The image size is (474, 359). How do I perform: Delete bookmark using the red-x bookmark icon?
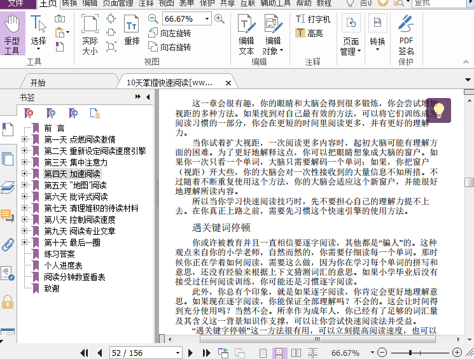pyautogui.click(x=29, y=113)
